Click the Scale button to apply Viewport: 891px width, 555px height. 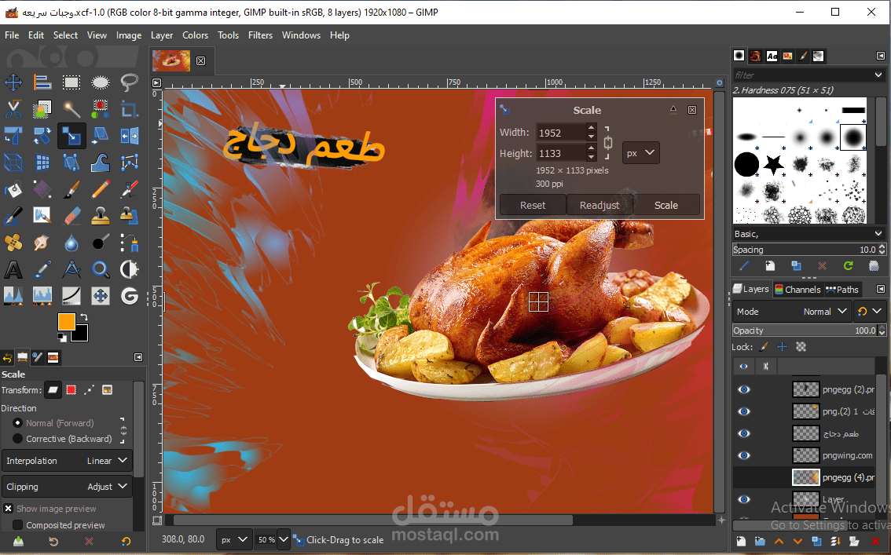pos(666,205)
